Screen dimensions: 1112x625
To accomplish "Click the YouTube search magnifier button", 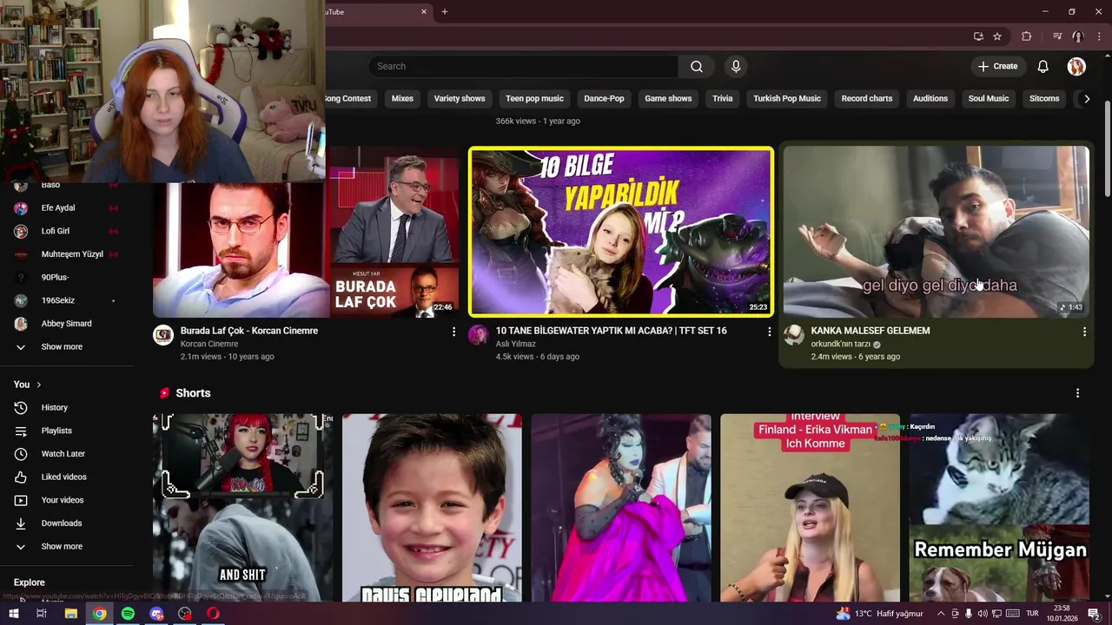I will [x=696, y=66].
